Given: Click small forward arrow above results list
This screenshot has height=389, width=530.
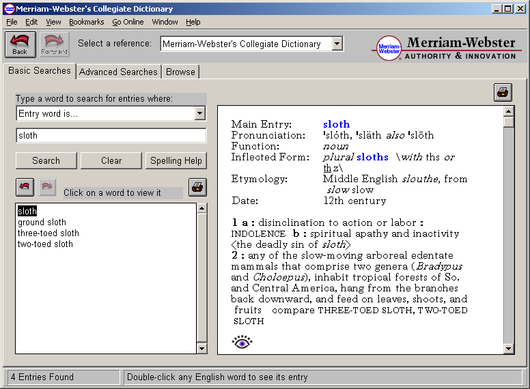Looking at the screenshot, I should point(47,187).
